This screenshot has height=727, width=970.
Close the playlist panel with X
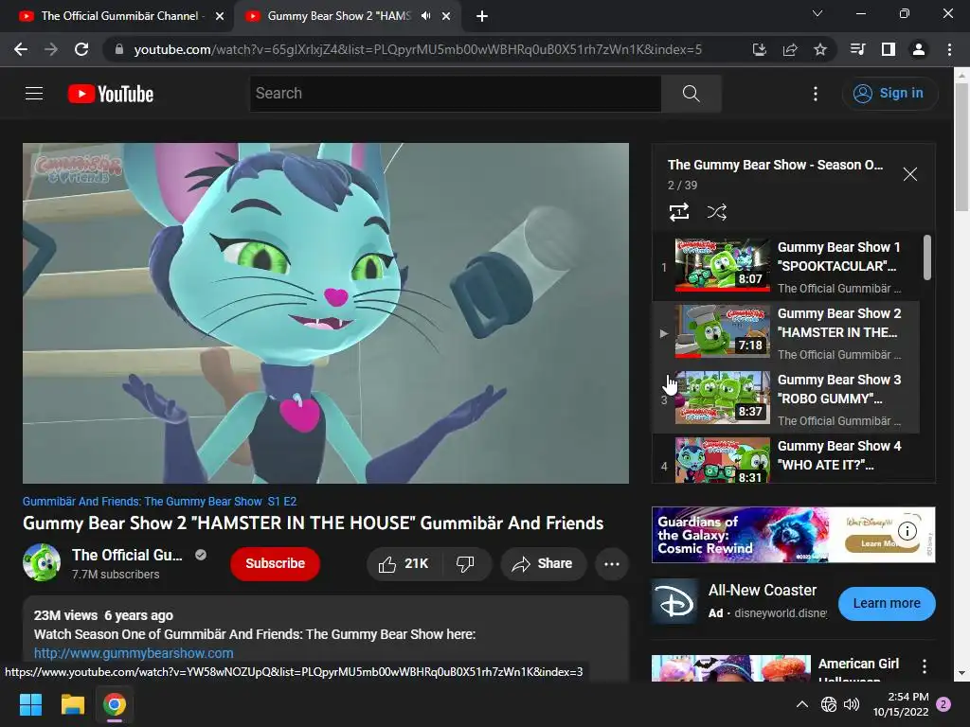909,174
